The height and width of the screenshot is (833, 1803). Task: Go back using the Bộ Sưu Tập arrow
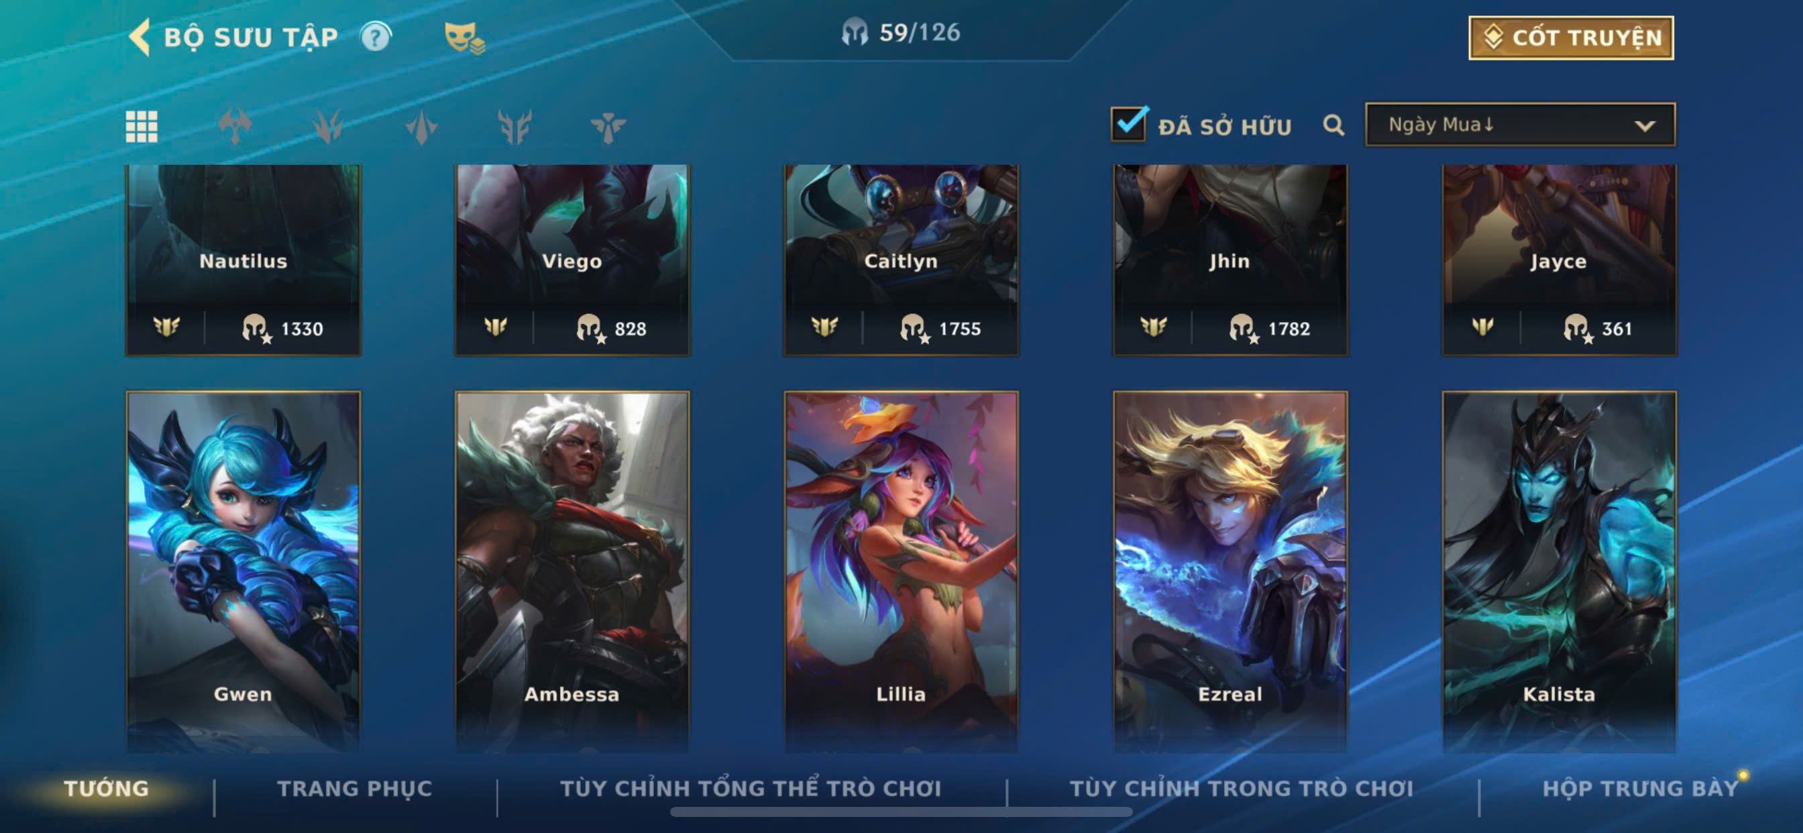pos(140,36)
